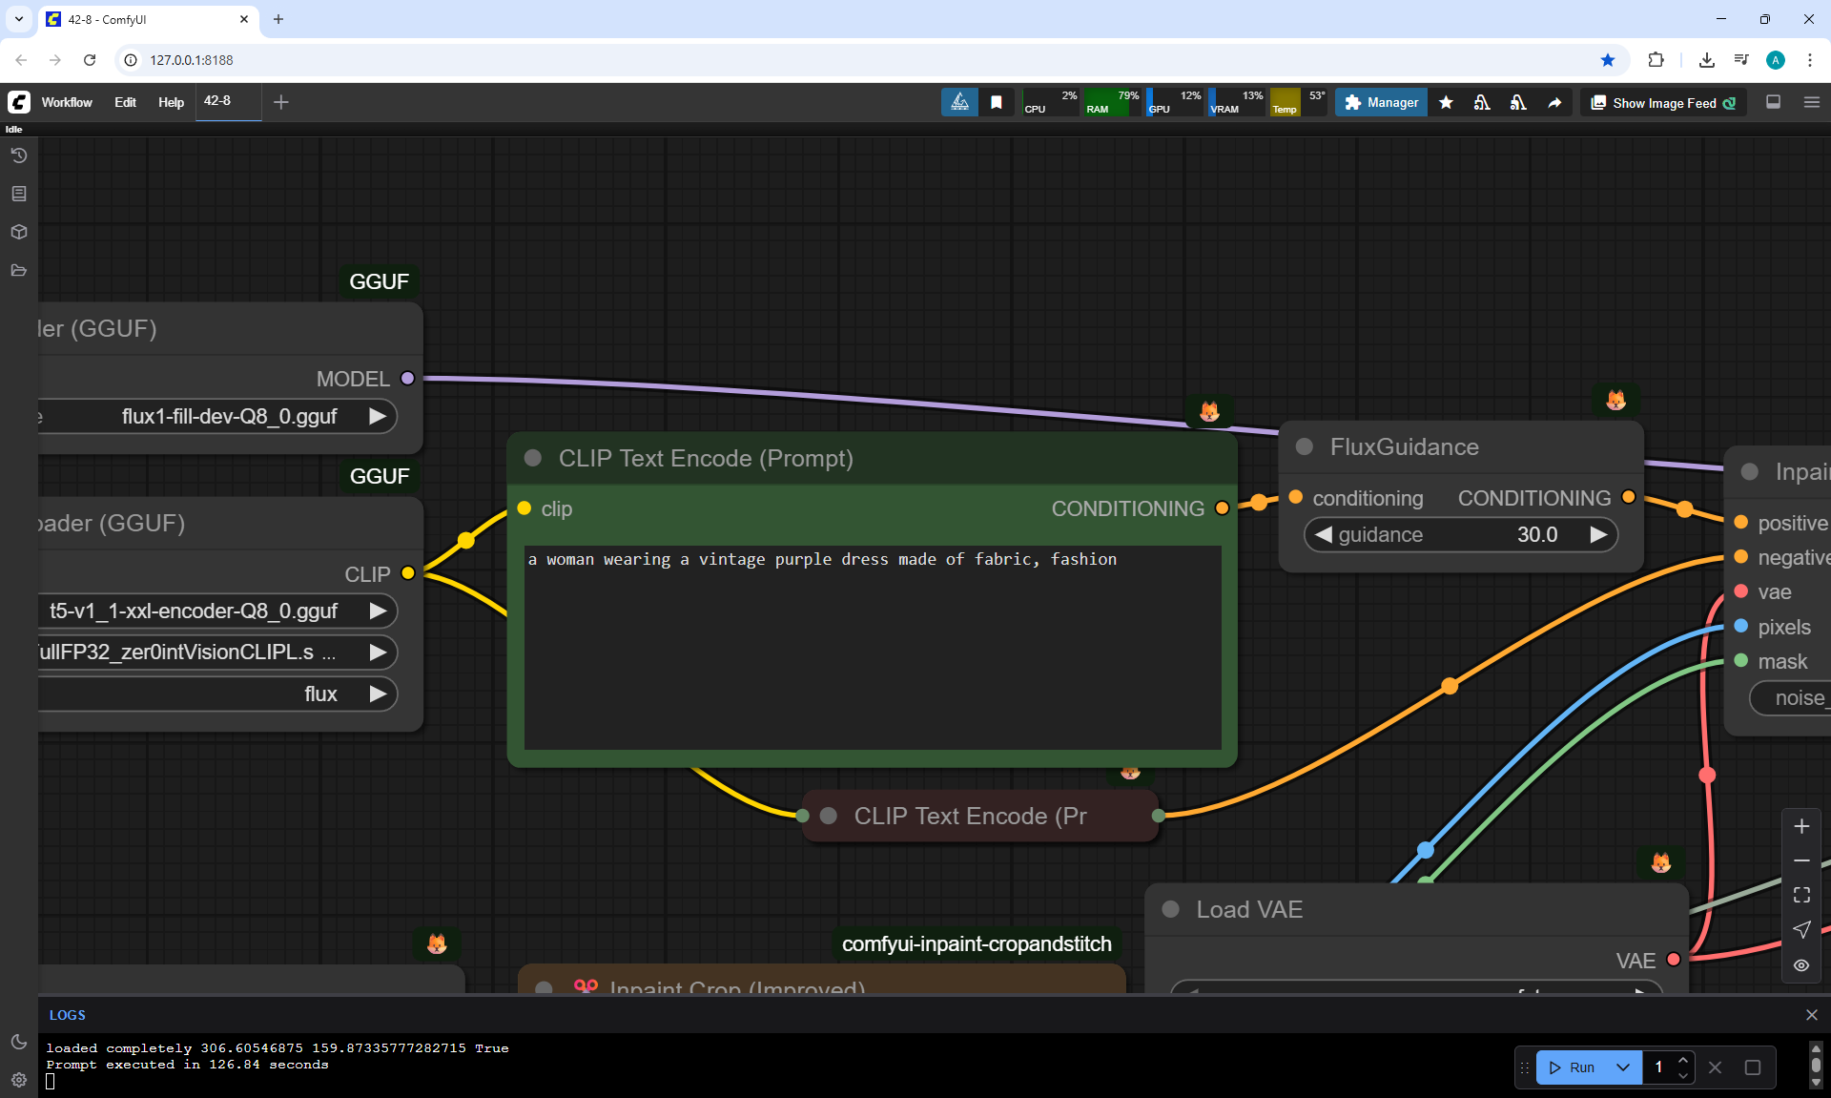Click the fit view icon on canvas
This screenshot has height=1098, width=1831.
click(1801, 895)
